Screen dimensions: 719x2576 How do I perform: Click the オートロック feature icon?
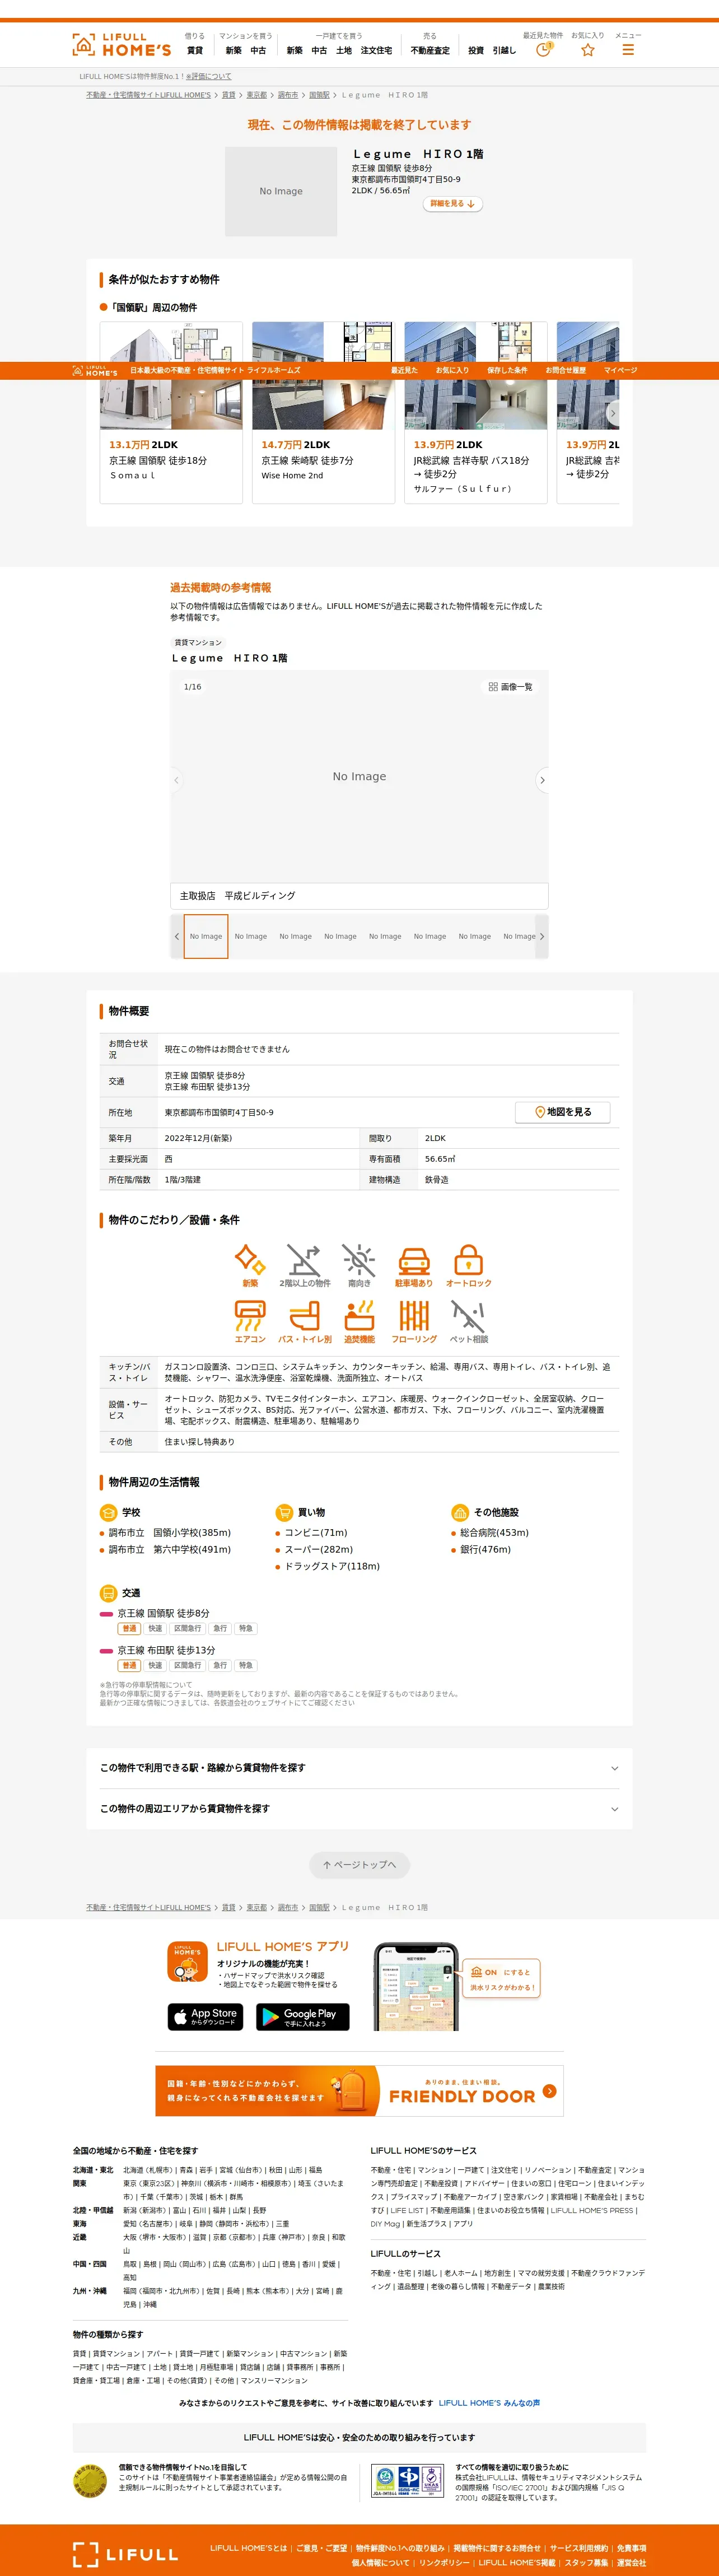(468, 1259)
